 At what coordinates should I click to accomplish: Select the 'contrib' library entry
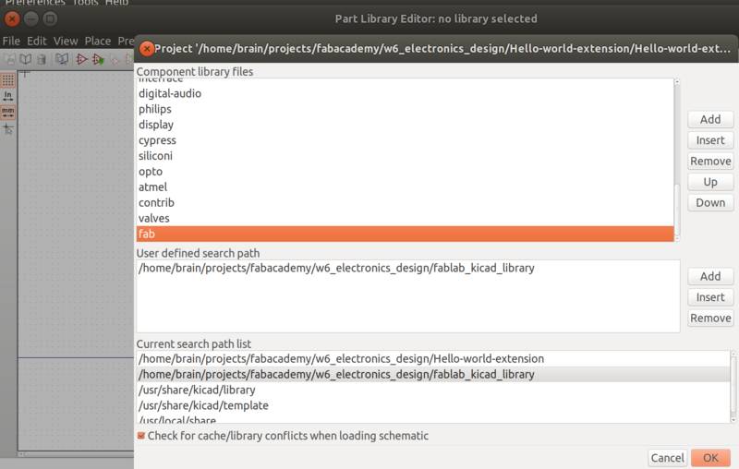tap(405, 202)
